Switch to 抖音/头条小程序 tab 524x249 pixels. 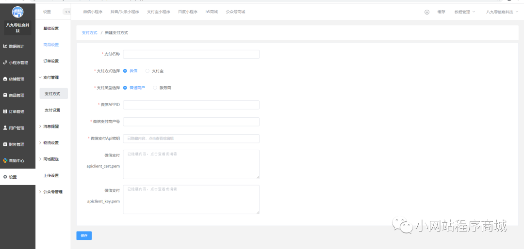(x=125, y=12)
